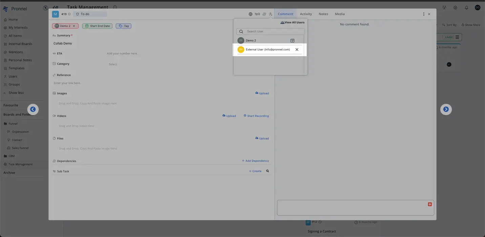
Task: Click the collapse sidebar icon near Task Management
Action: pos(55,7)
